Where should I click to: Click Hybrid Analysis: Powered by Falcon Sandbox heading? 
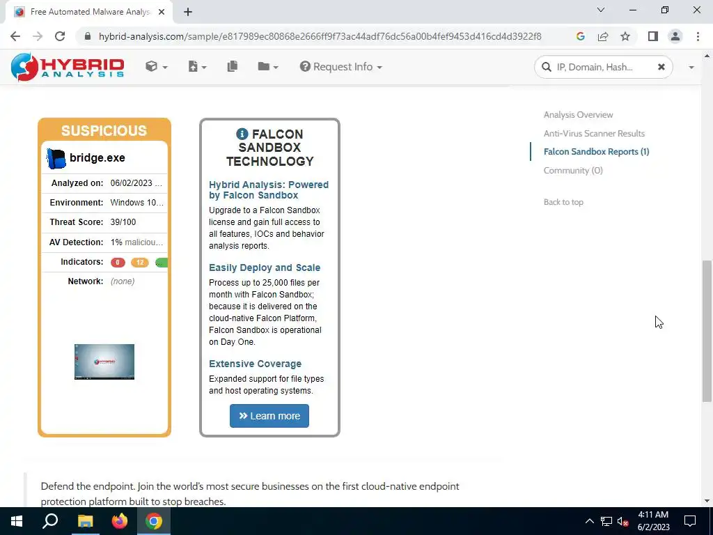tap(268, 189)
